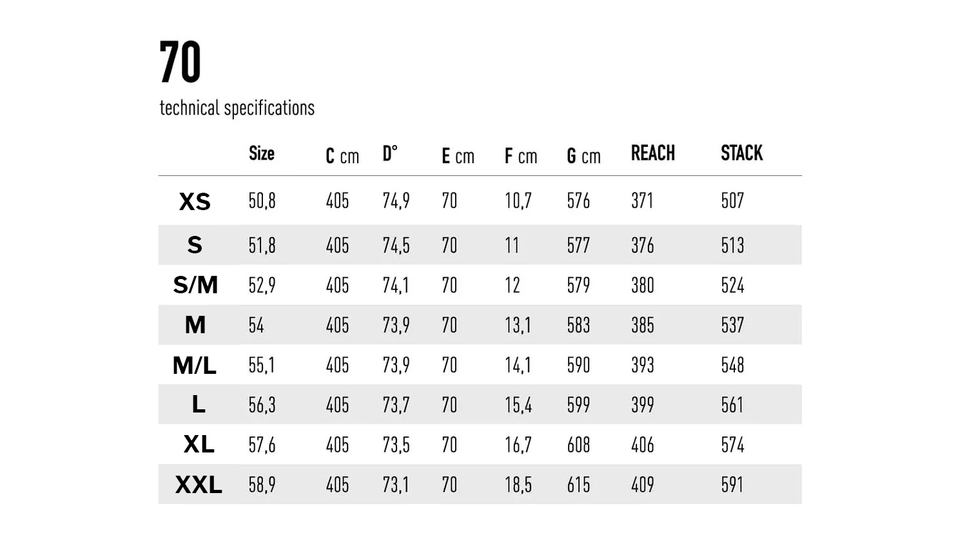Click the XS size row label

(195, 202)
